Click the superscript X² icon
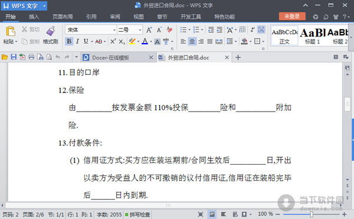The height and width of the screenshot is (219, 354). coord(113,41)
